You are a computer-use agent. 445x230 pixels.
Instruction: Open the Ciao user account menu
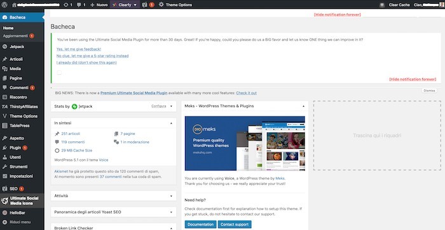pyautogui.click(x=428, y=5)
